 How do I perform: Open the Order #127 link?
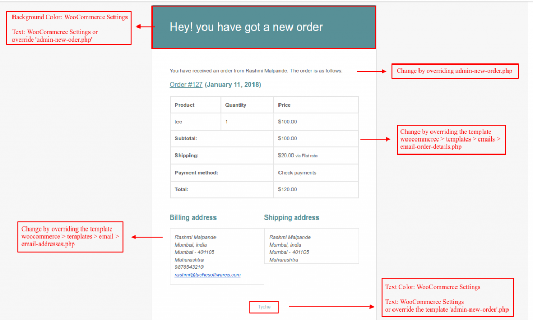[186, 84]
